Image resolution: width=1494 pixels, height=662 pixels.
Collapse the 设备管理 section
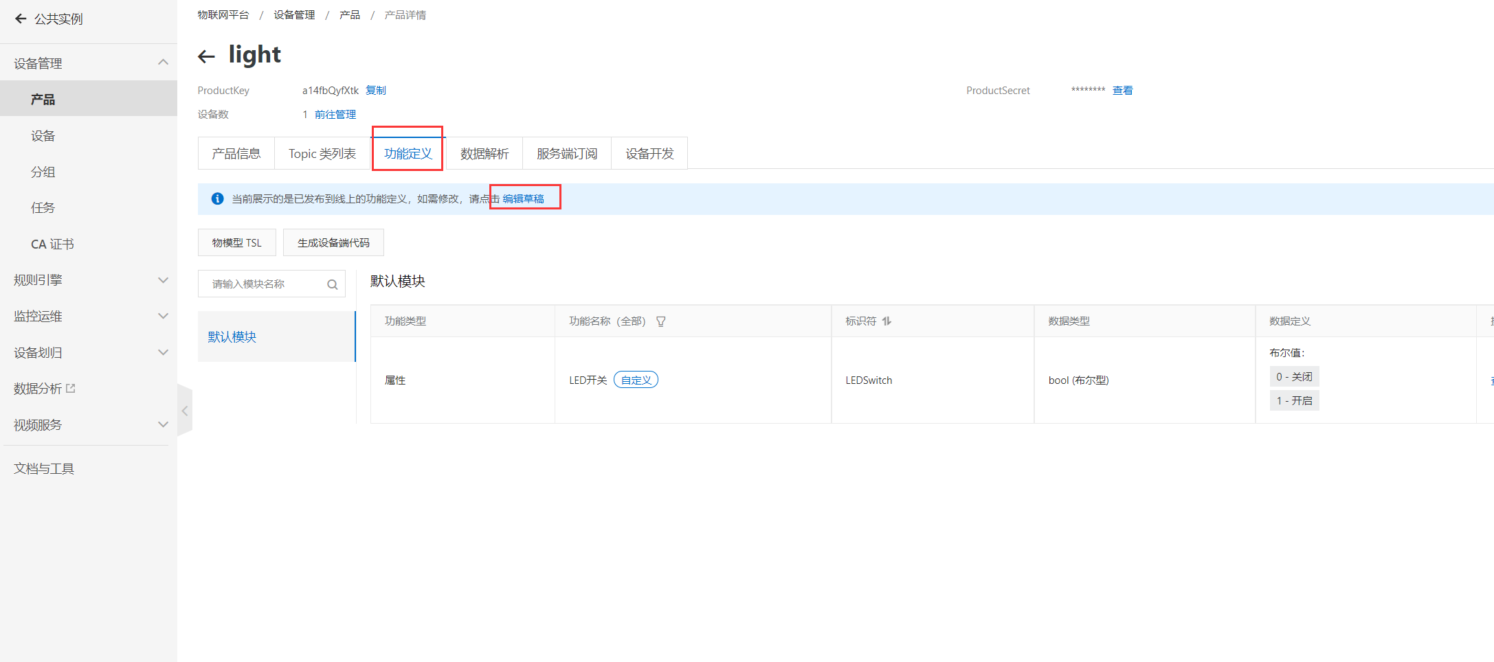[163, 62]
